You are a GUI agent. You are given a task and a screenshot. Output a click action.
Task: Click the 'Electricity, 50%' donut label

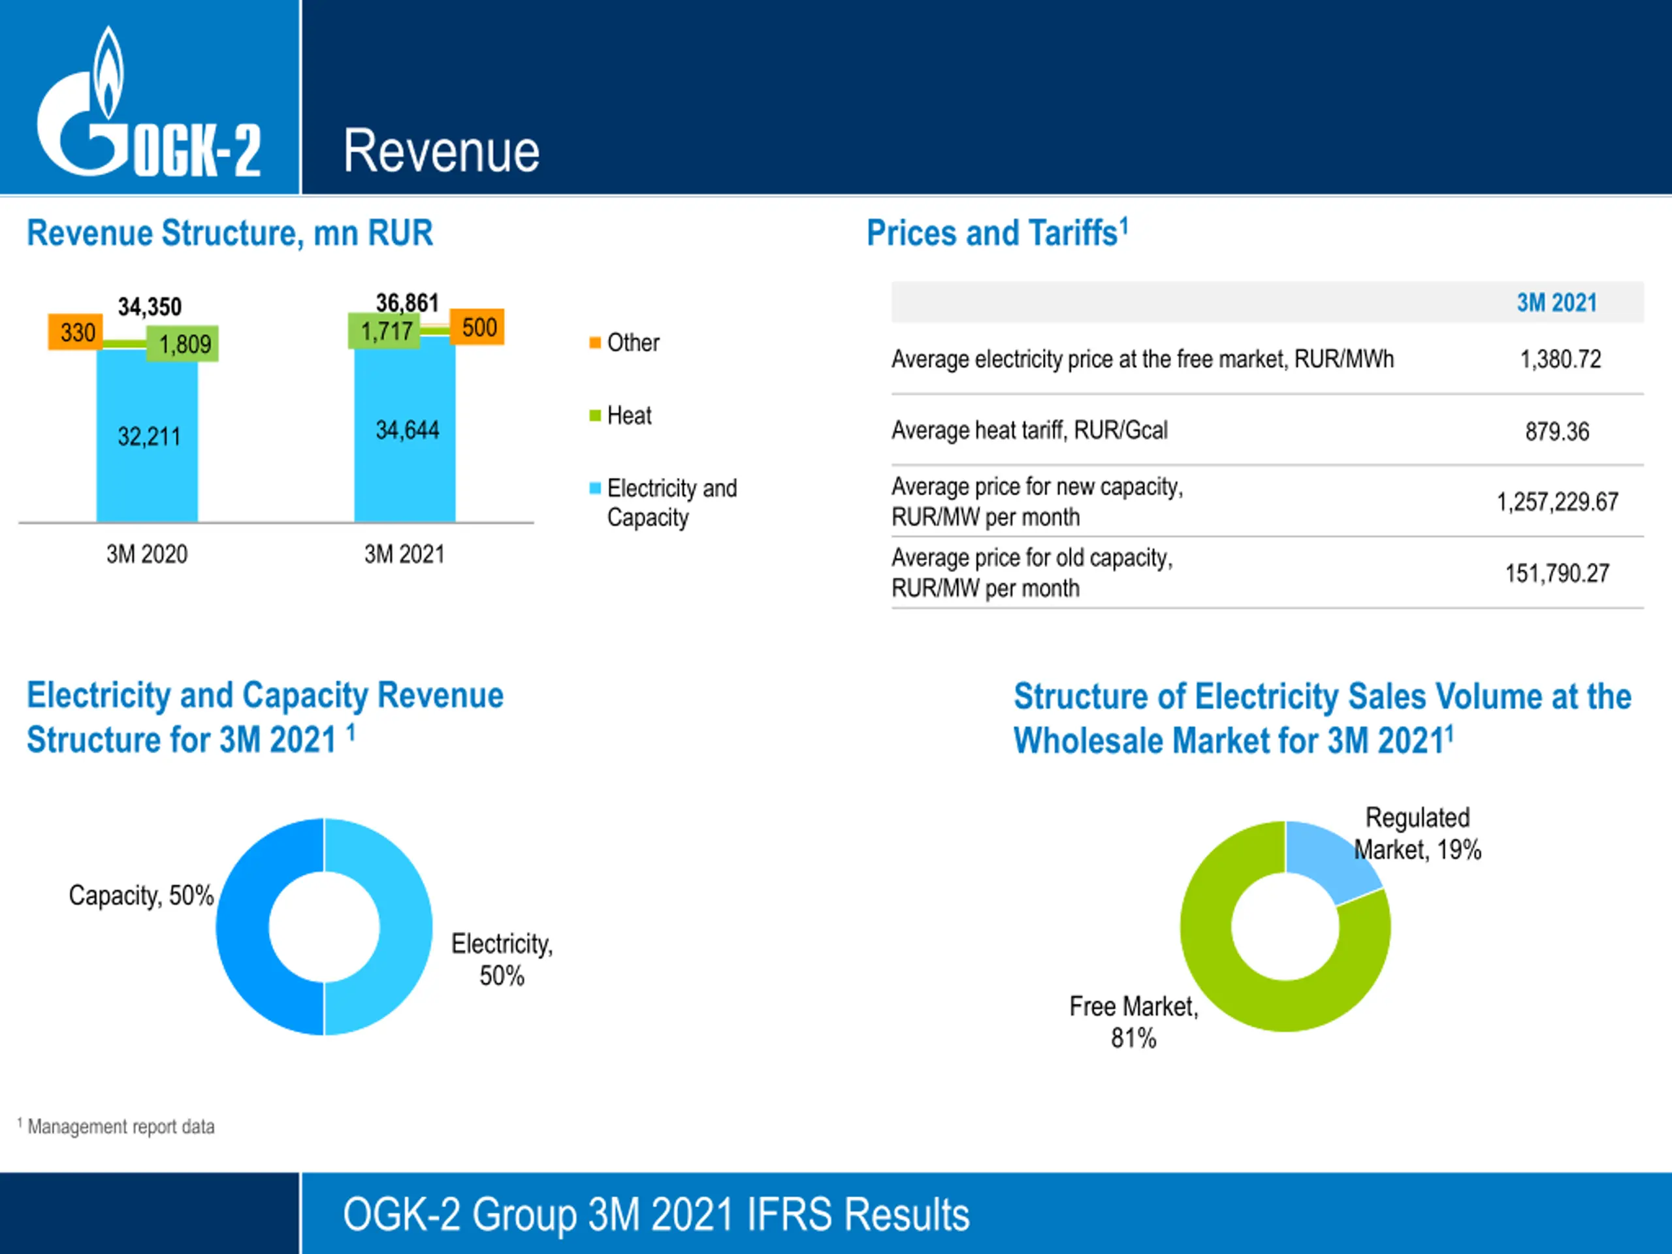(x=502, y=959)
